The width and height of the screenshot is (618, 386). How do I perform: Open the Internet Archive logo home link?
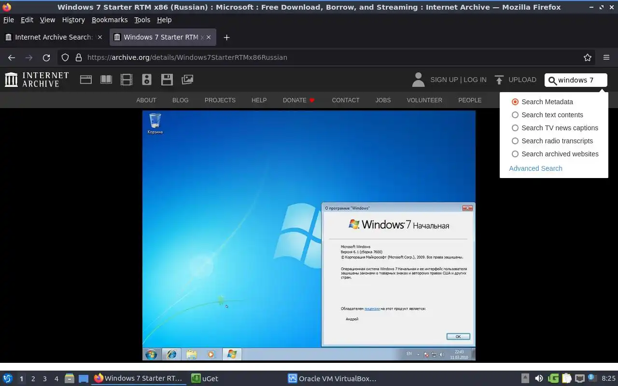tap(37, 80)
